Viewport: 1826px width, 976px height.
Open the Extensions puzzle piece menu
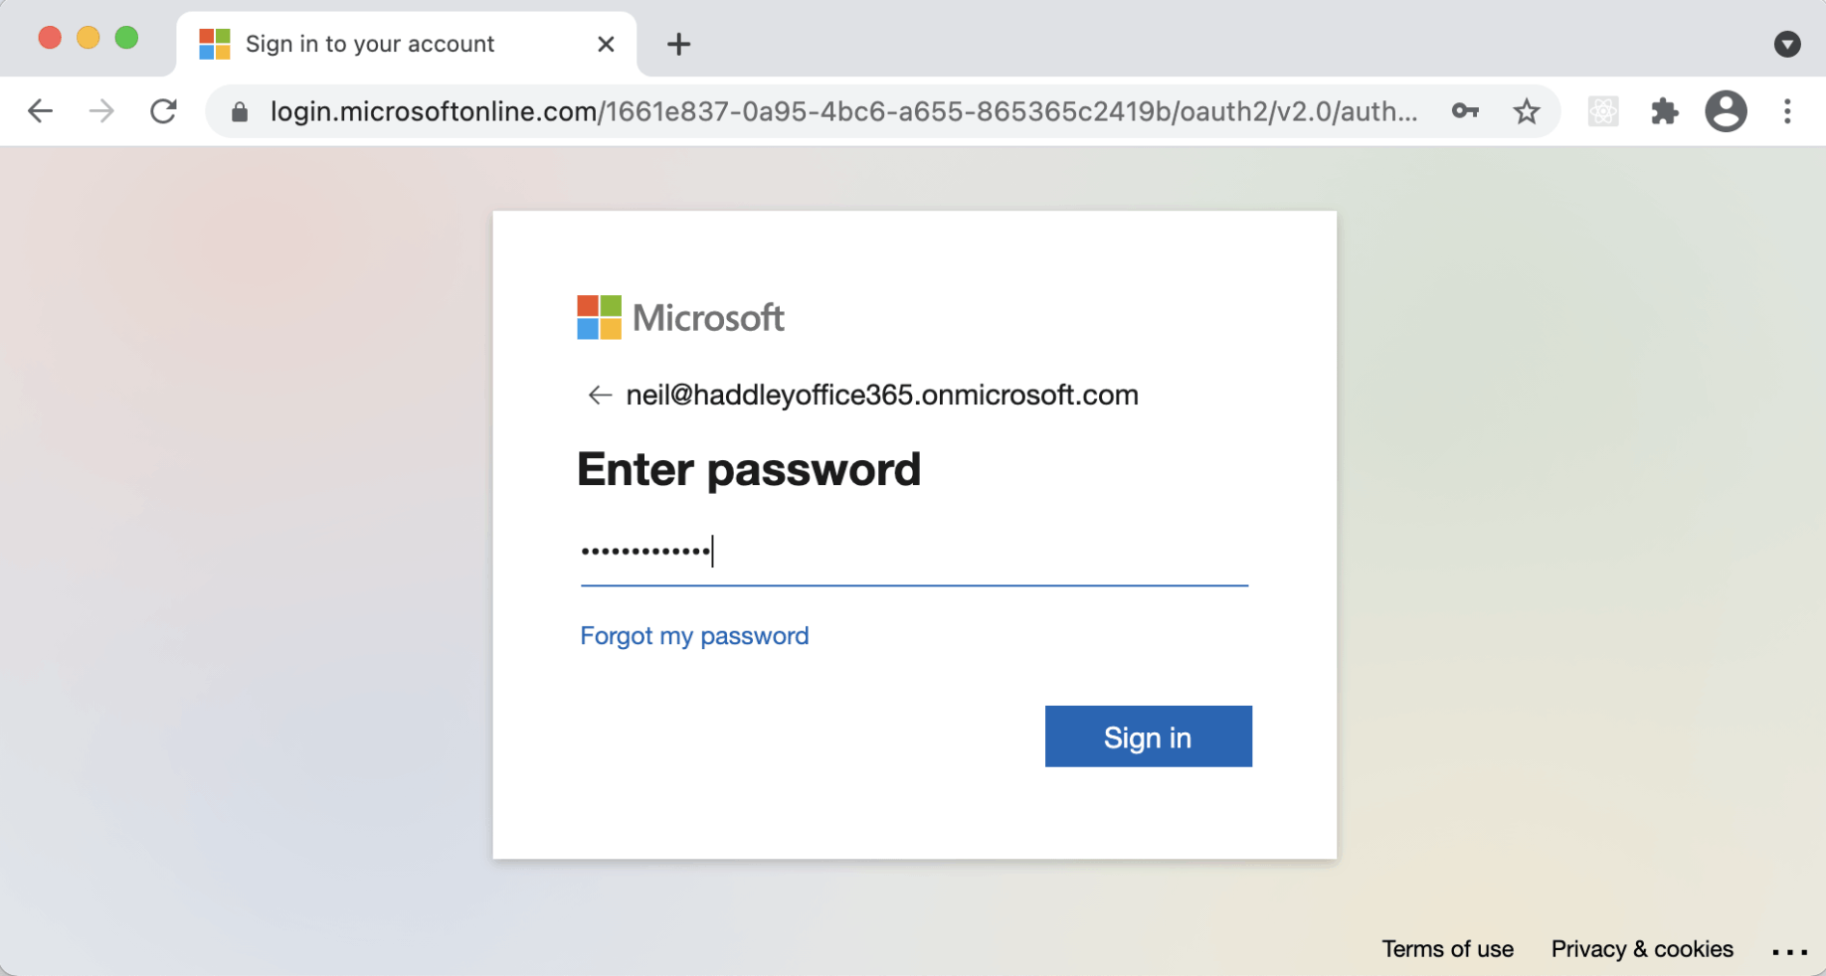(1664, 111)
